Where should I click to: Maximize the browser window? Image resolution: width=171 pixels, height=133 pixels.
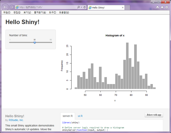point(158,2)
